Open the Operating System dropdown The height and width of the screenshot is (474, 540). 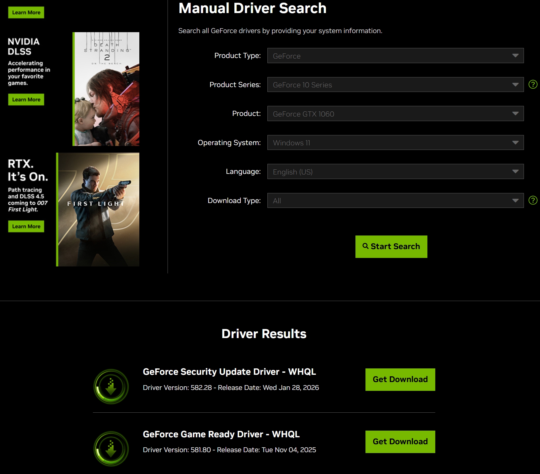coord(395,142)
